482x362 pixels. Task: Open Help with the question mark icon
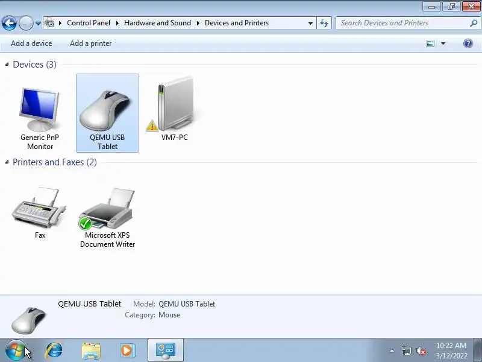468,43
